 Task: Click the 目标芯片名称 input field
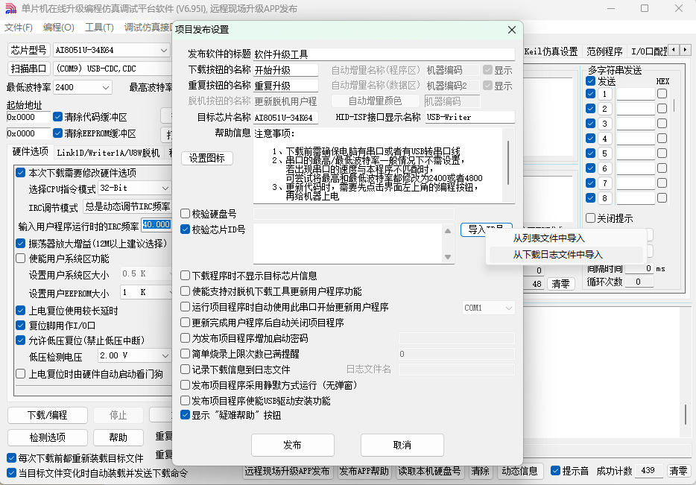pos(286,118)
